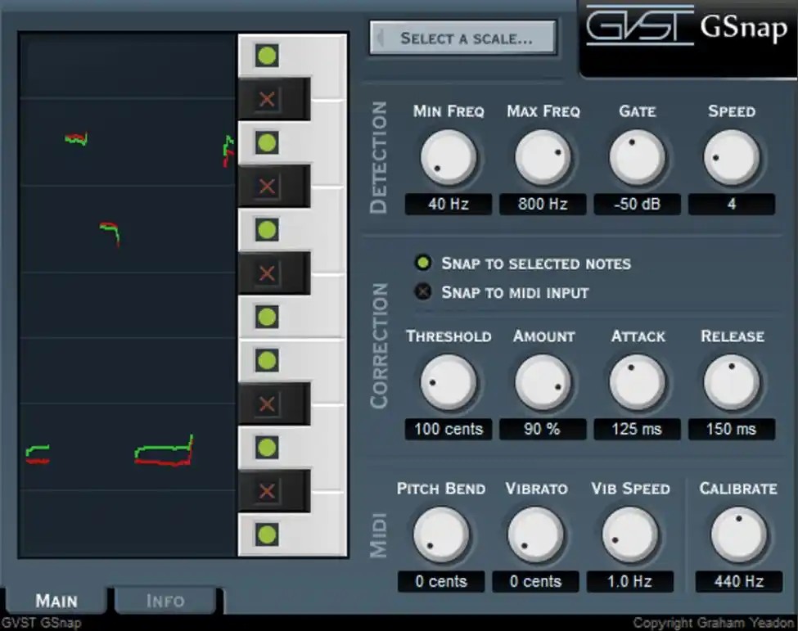The image size is (798, 631).
Task: Toggle the third white key from top
Action: pos(267,230)
